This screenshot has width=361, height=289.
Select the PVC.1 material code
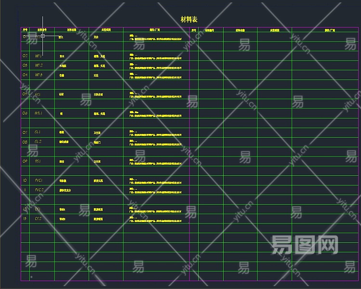point(39,180)
